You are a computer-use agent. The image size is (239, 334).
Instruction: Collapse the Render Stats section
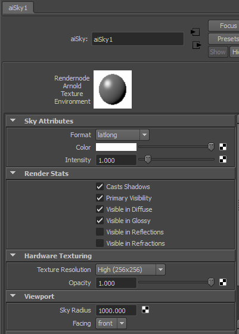point(13,173)
